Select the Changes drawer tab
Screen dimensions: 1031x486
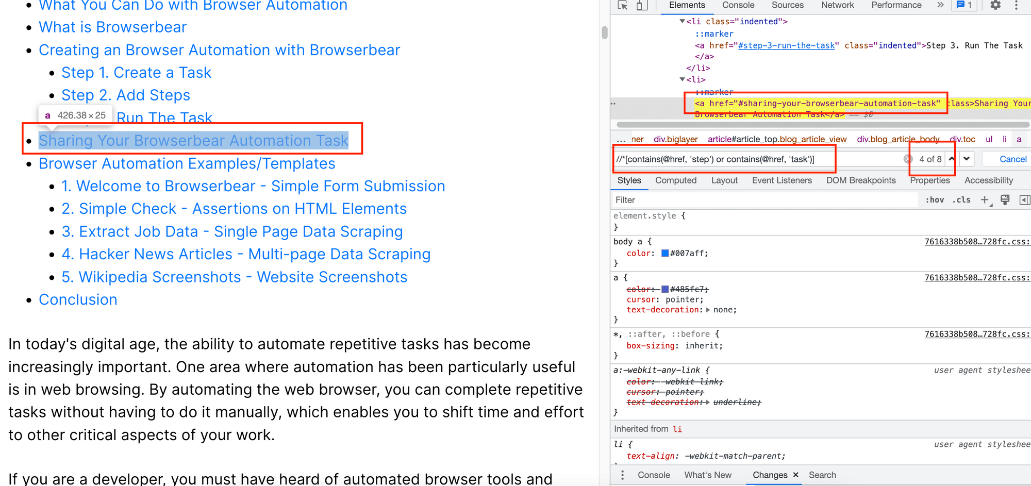tap(770, 475)
